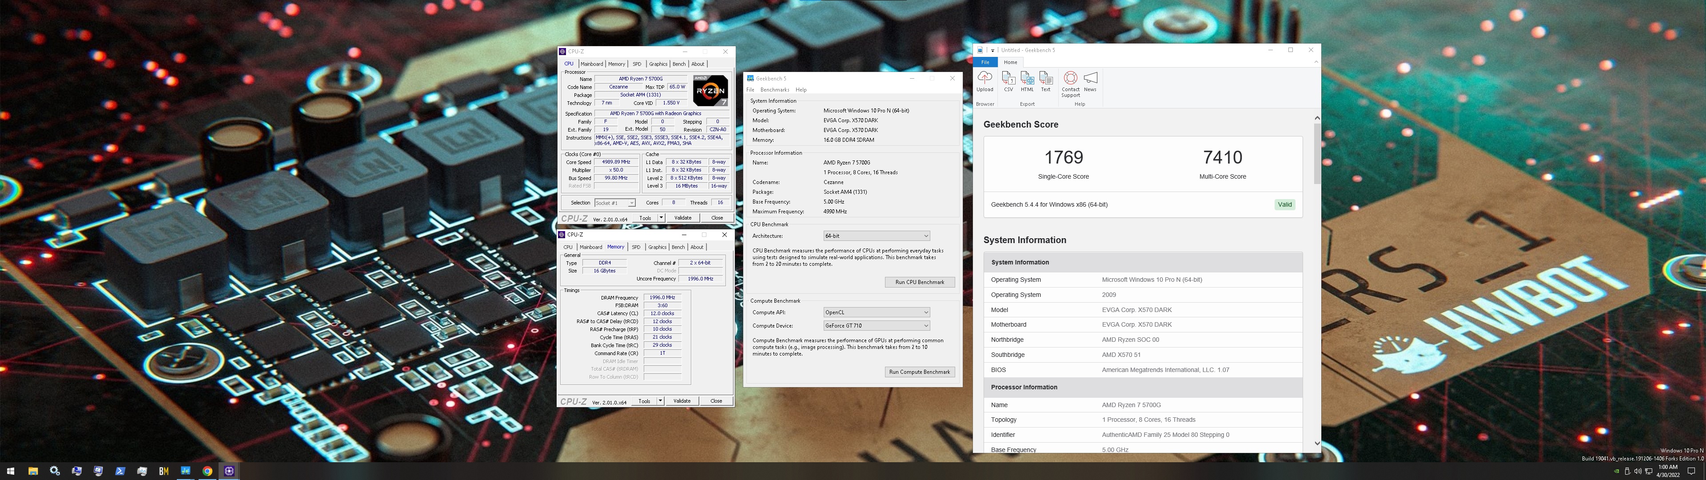Open the BM app on taskbar
Screen dimensions: 1706x480
[x=163, y=472]
